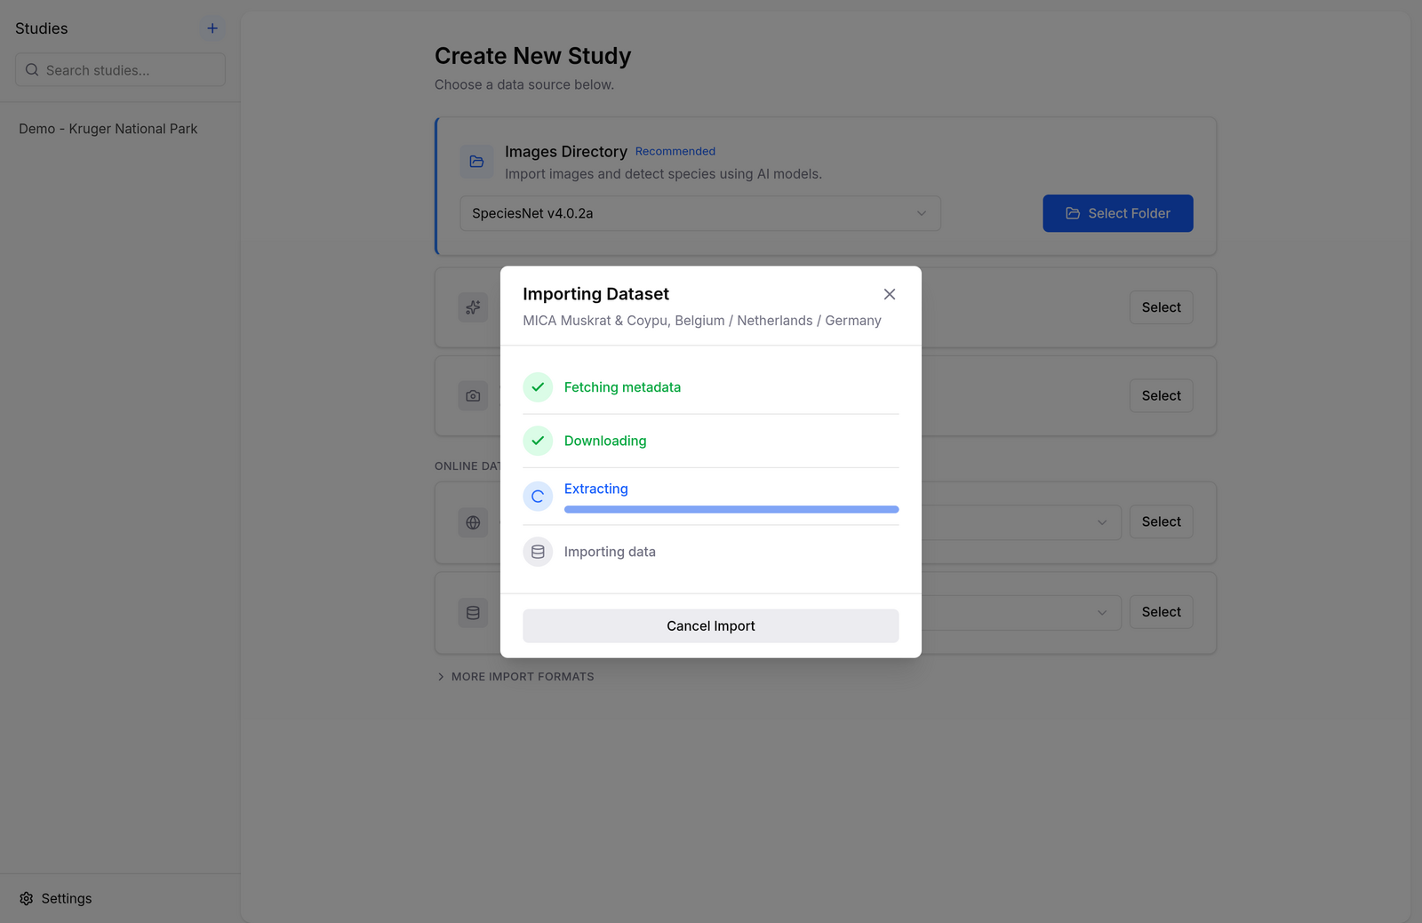
Task: Click the Recommended badge text
Action: point(675,151)
